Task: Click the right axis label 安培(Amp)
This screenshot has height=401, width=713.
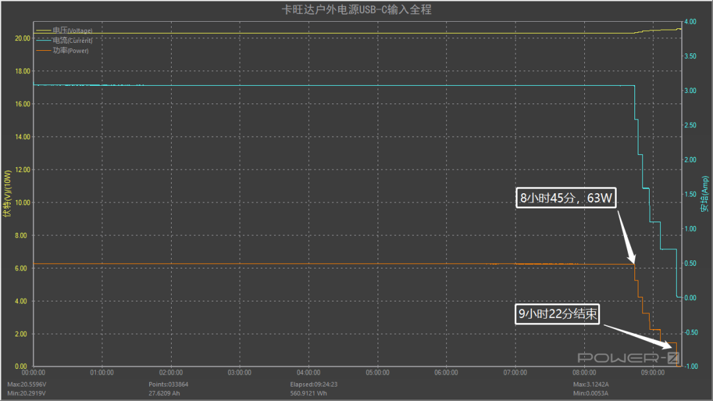Action: click(x=704, y=194)
